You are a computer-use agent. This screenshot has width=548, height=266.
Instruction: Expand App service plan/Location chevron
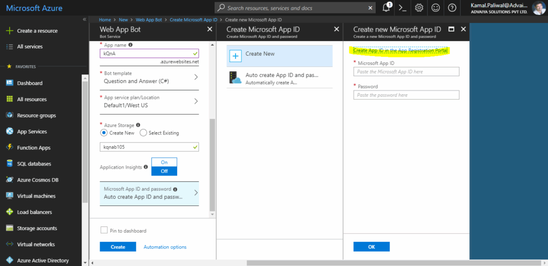[x=196, y=101]
